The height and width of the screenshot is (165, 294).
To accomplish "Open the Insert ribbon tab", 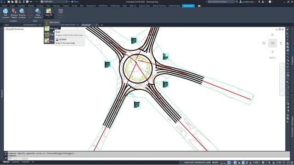I will pyautogui.click(x=12, y=6).
